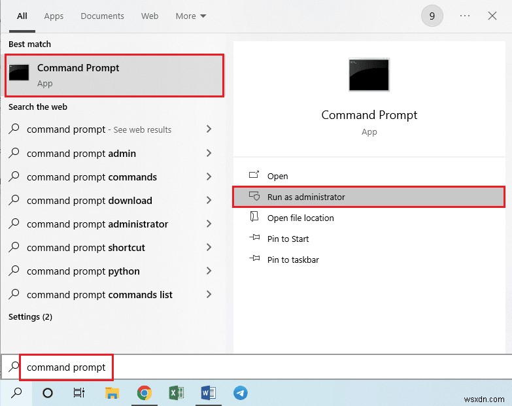Click search icon beside 'command prompt download'
512x406 pixels.
pyautogui.click(x=14, y=200)
